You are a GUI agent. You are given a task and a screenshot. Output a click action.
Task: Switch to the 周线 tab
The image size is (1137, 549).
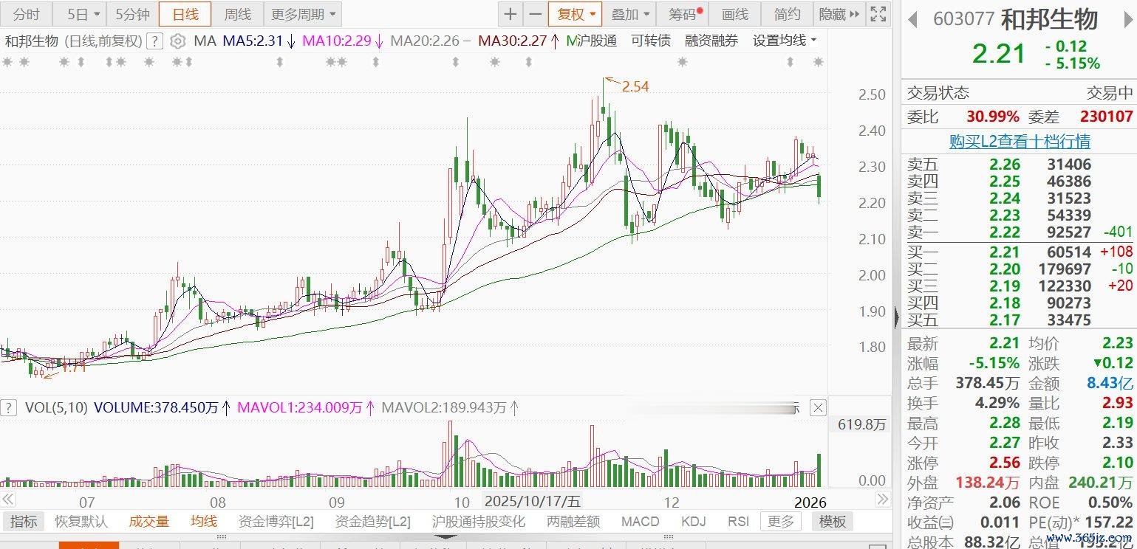pyautogui.click(x=238, y=14)
